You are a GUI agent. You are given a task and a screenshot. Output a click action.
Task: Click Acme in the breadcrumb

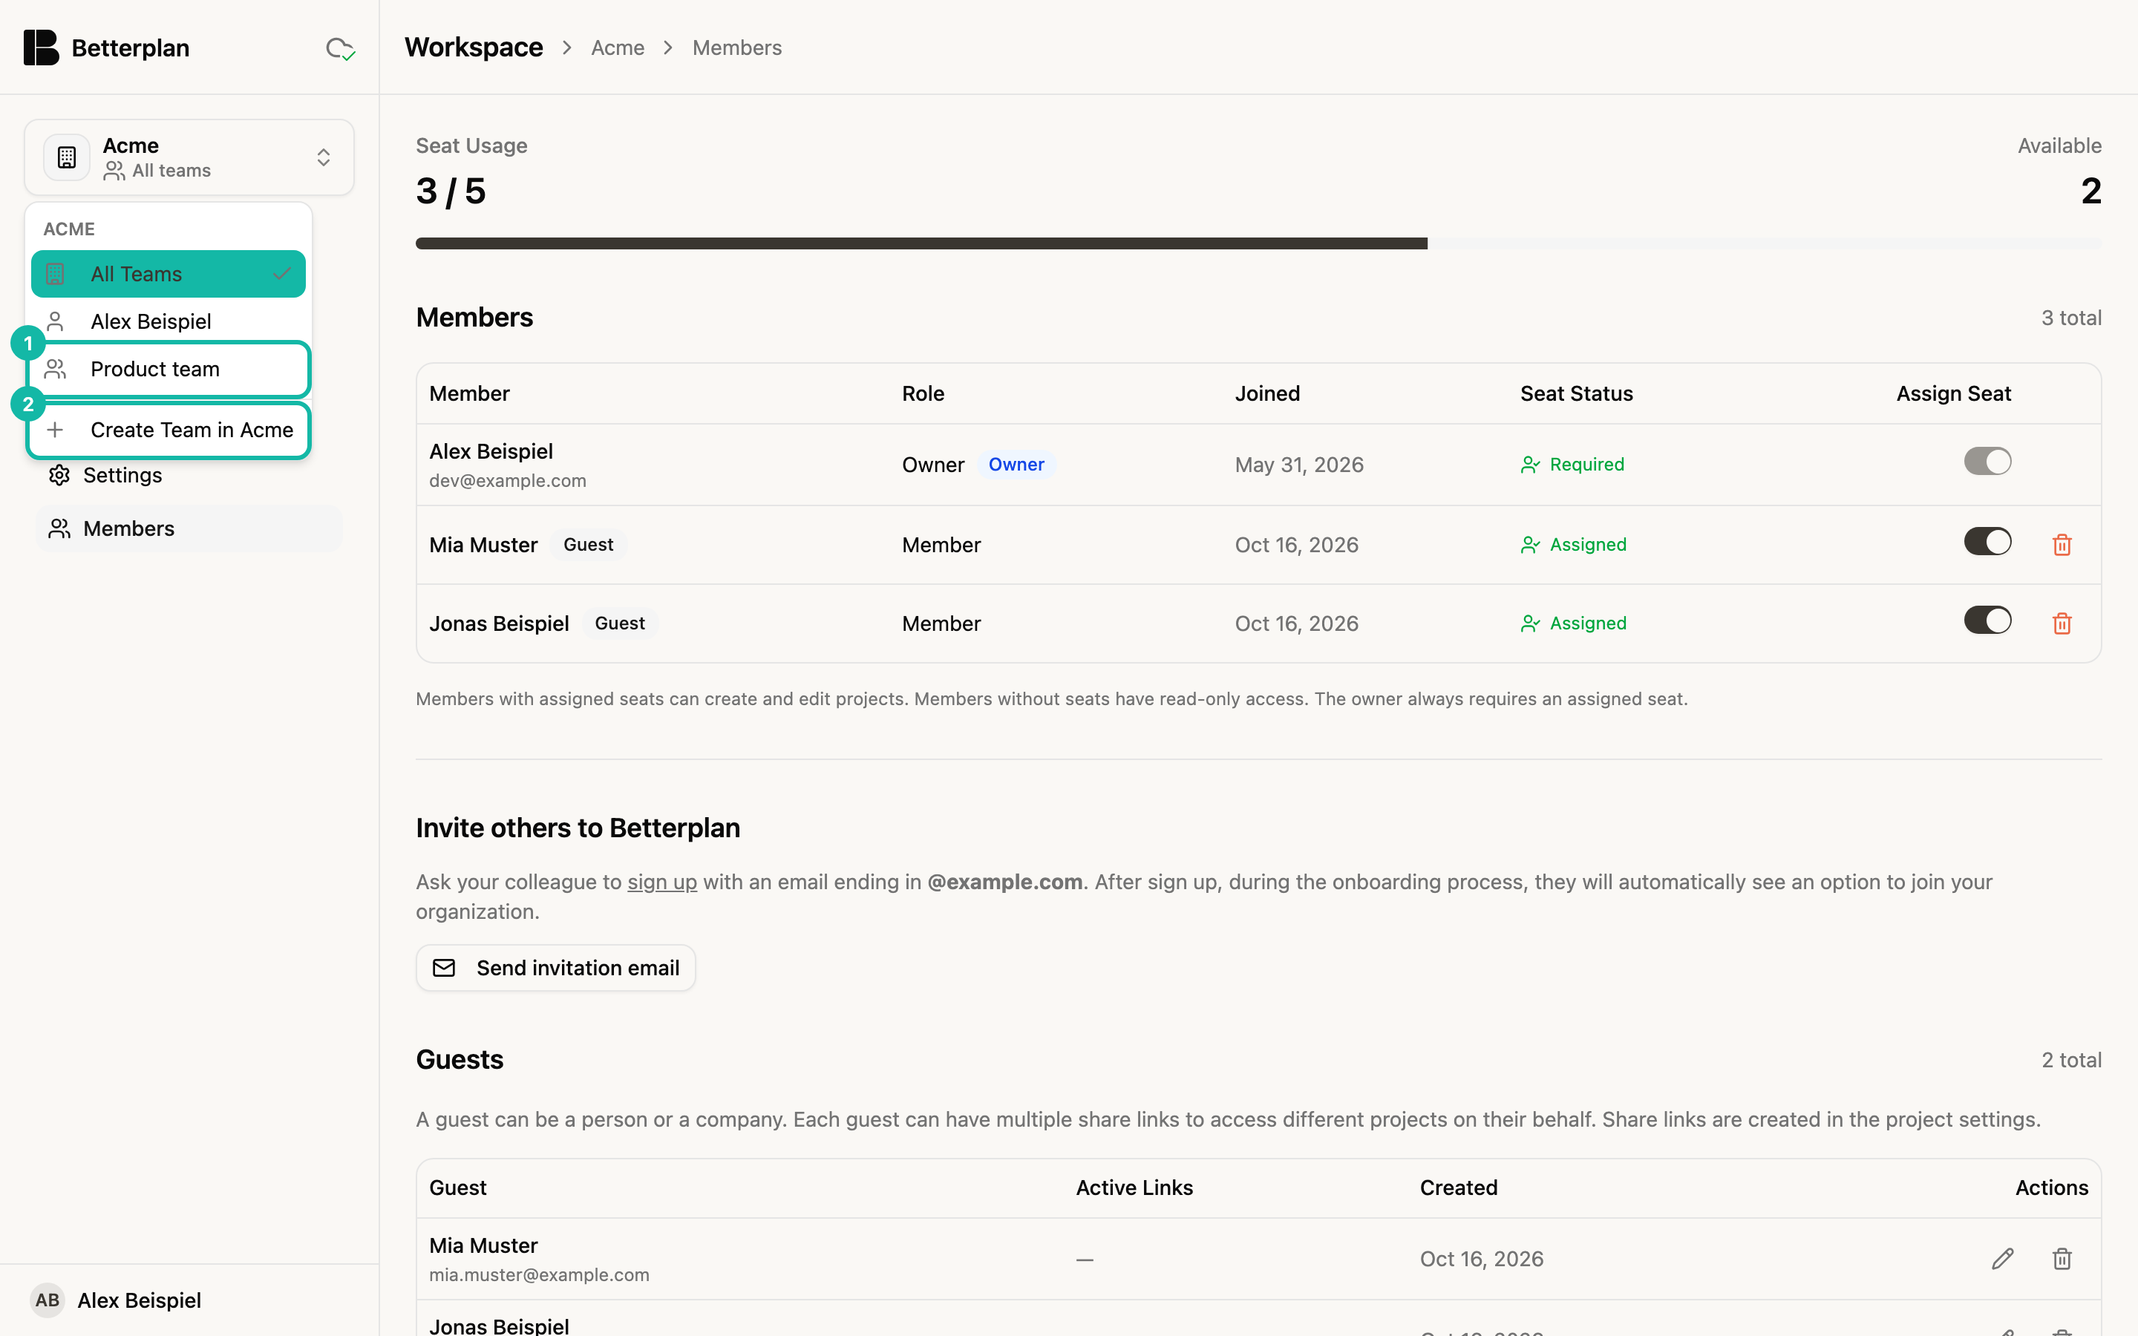[x=618, y=48]
